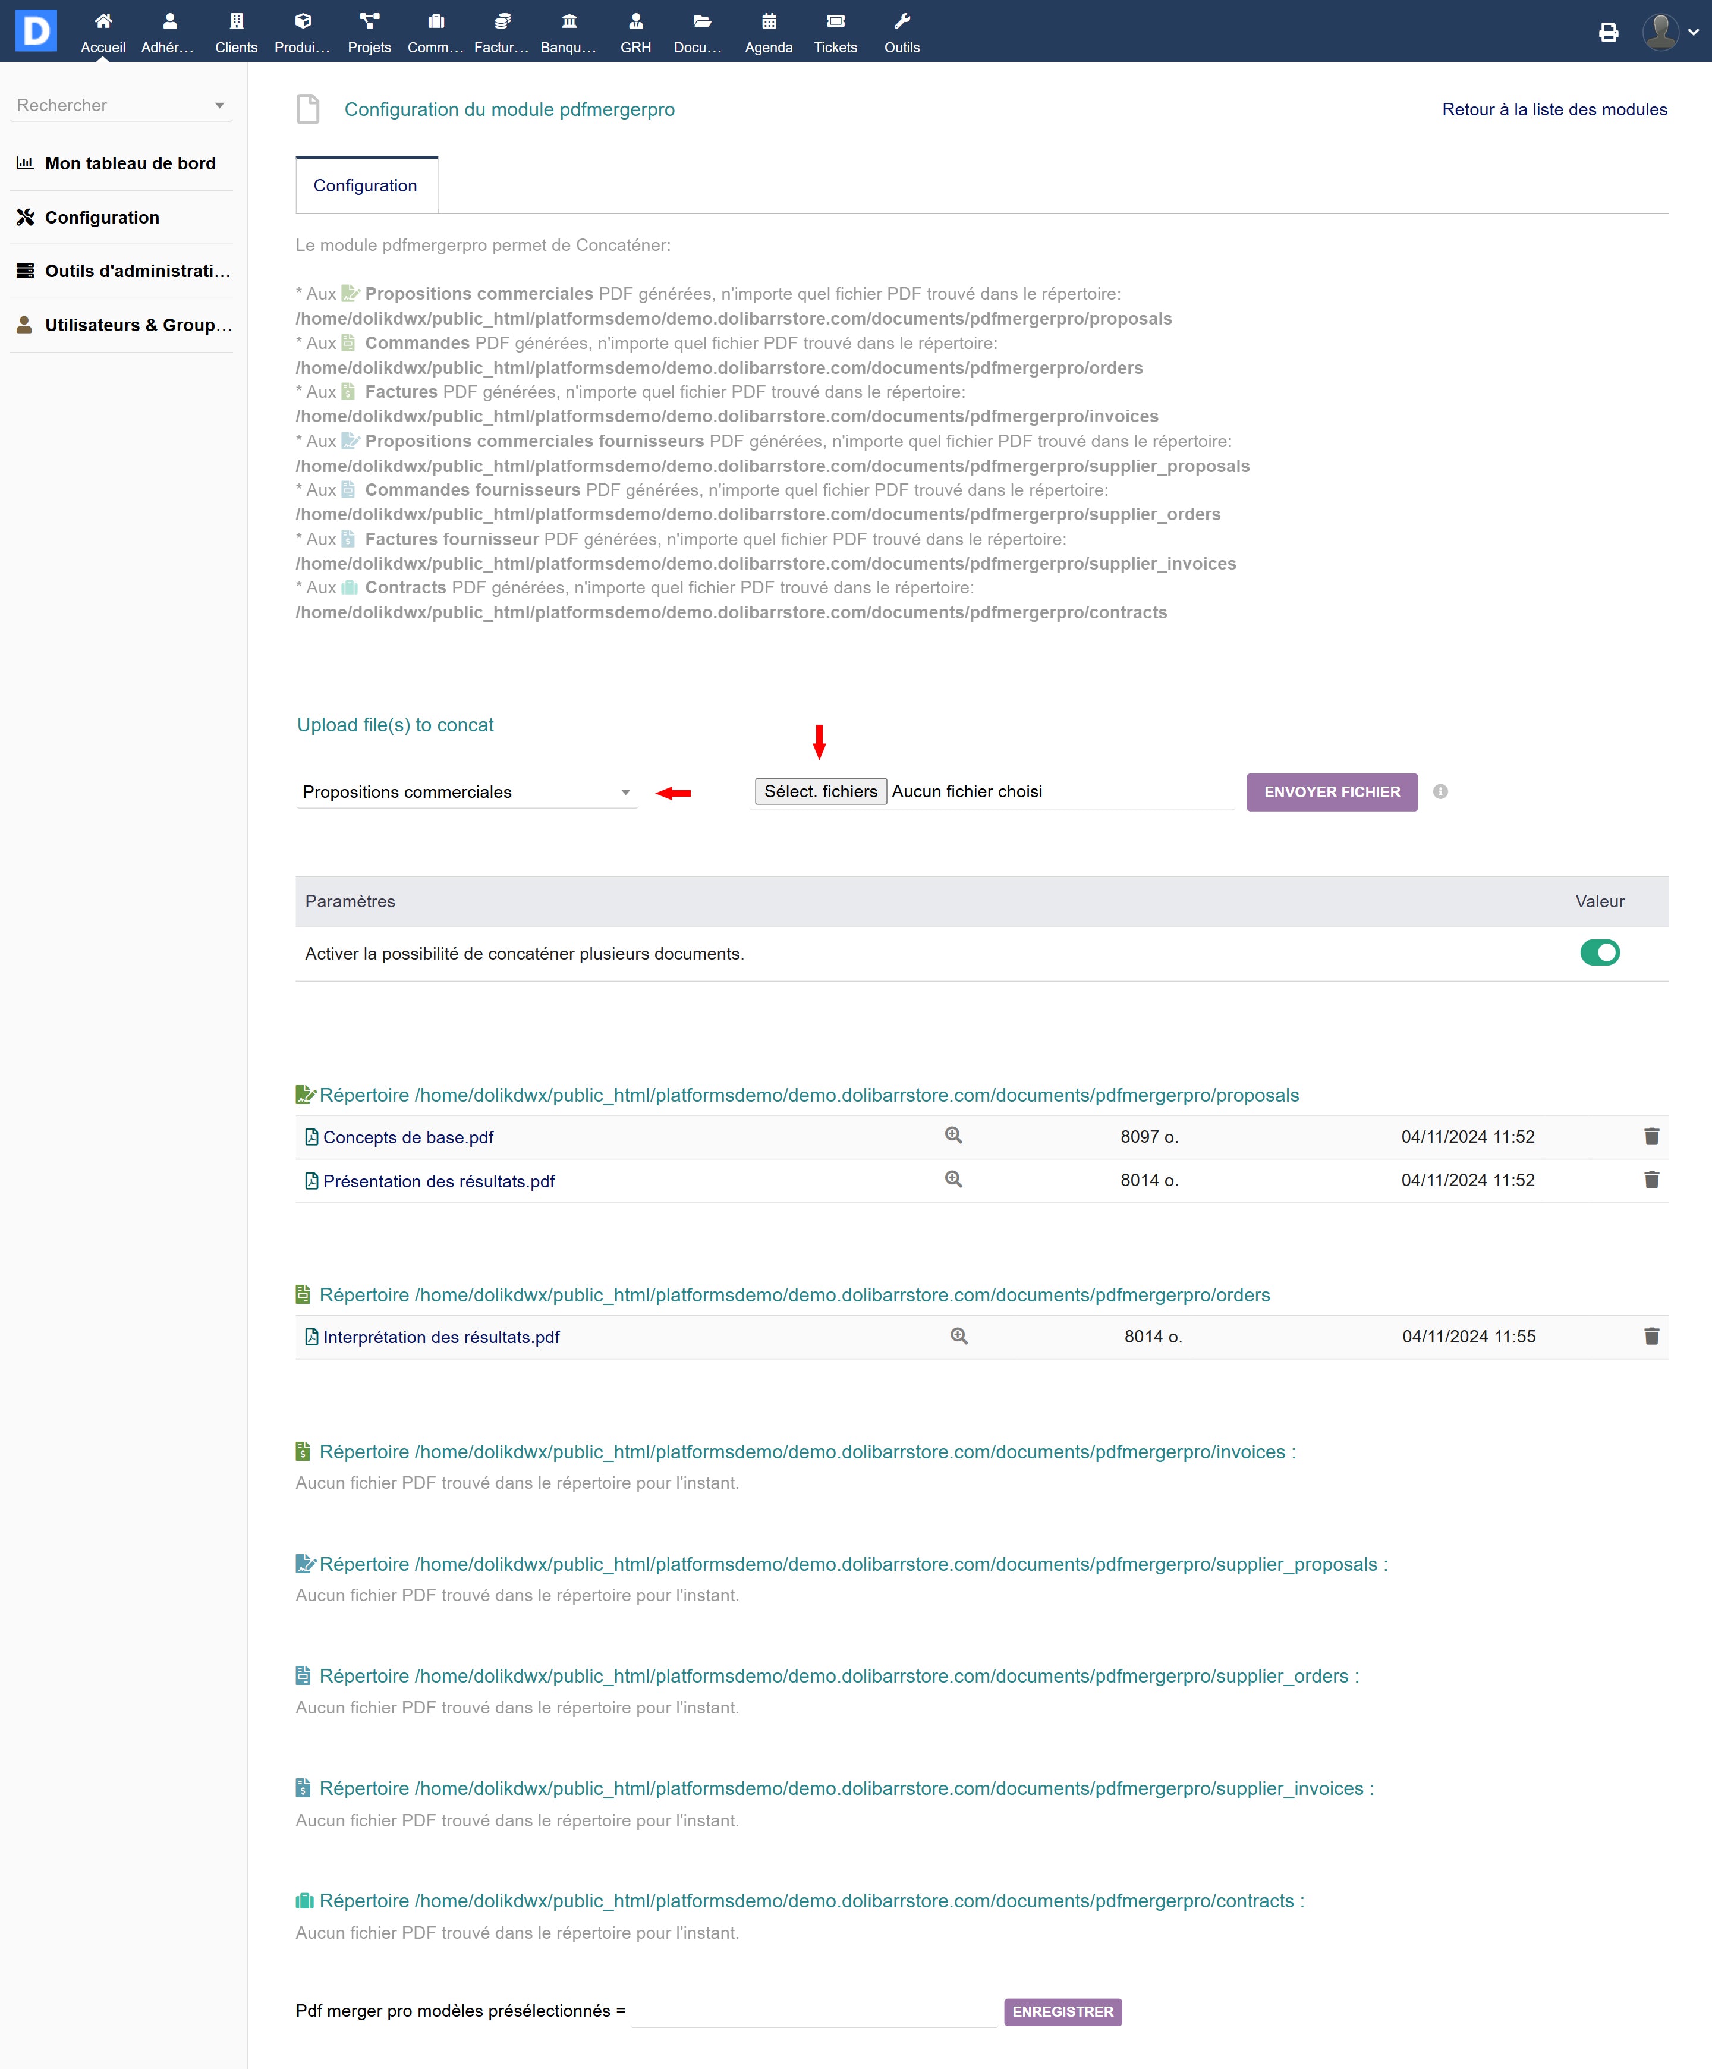Click the Dolibarr logo icon

[36, 30]
